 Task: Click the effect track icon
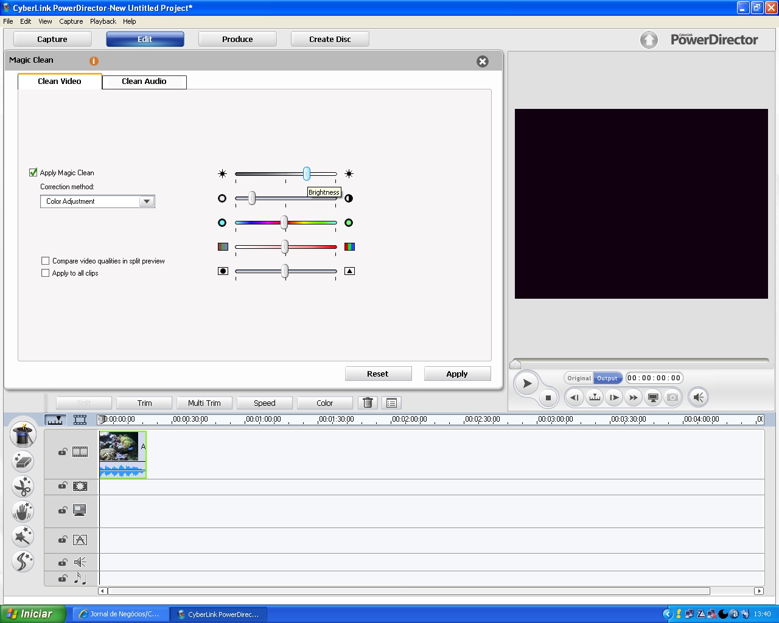tap(80, 486)
